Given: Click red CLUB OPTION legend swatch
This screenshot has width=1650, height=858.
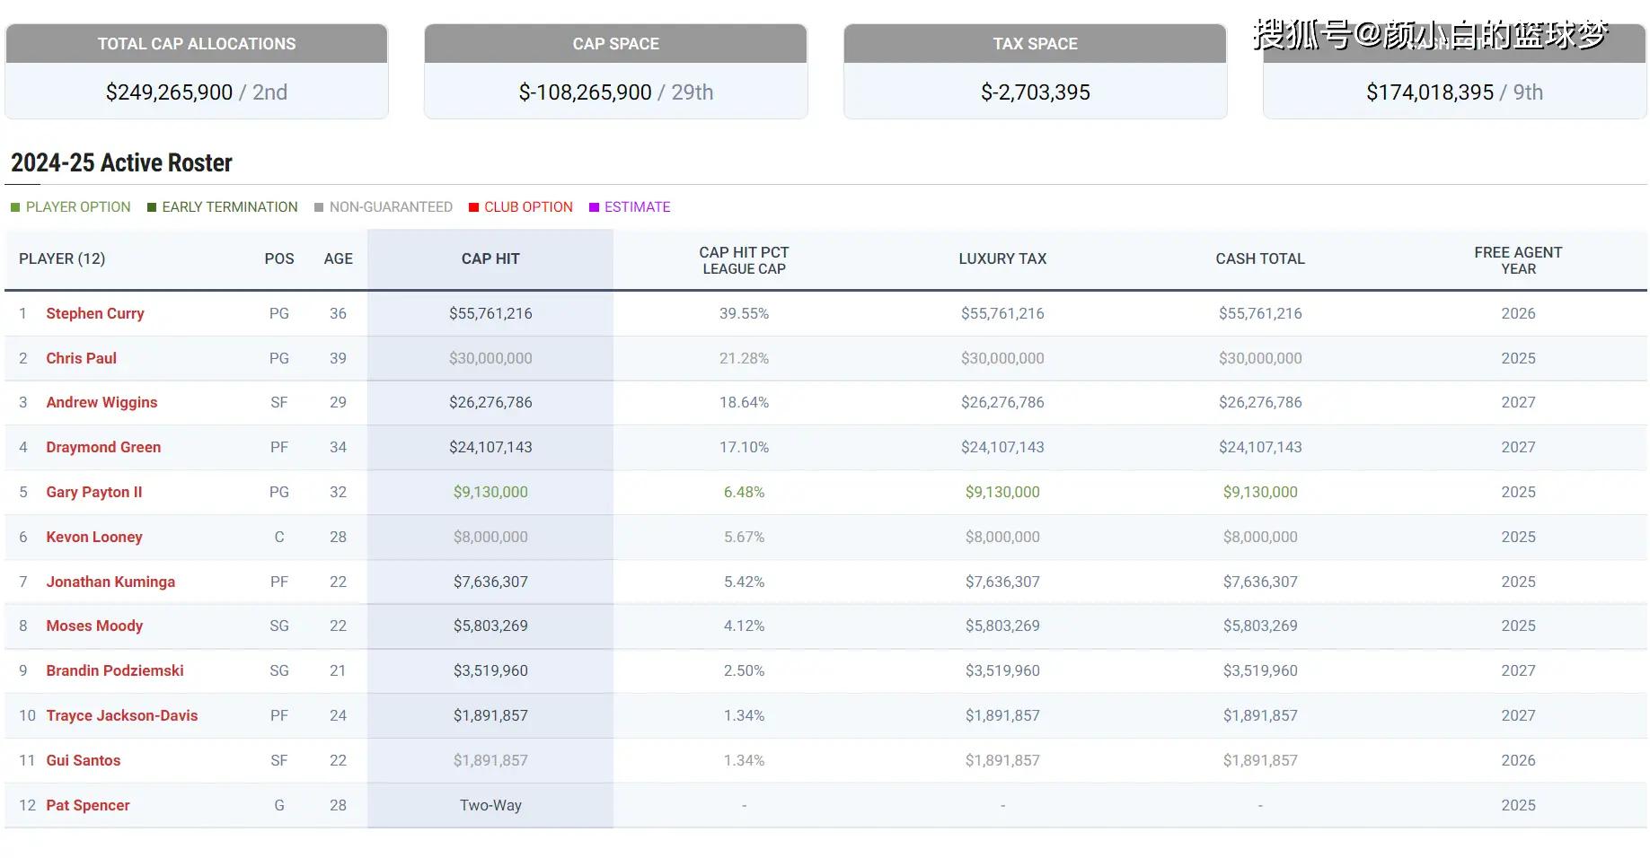Looking at the screenshot, I should 473,207.
